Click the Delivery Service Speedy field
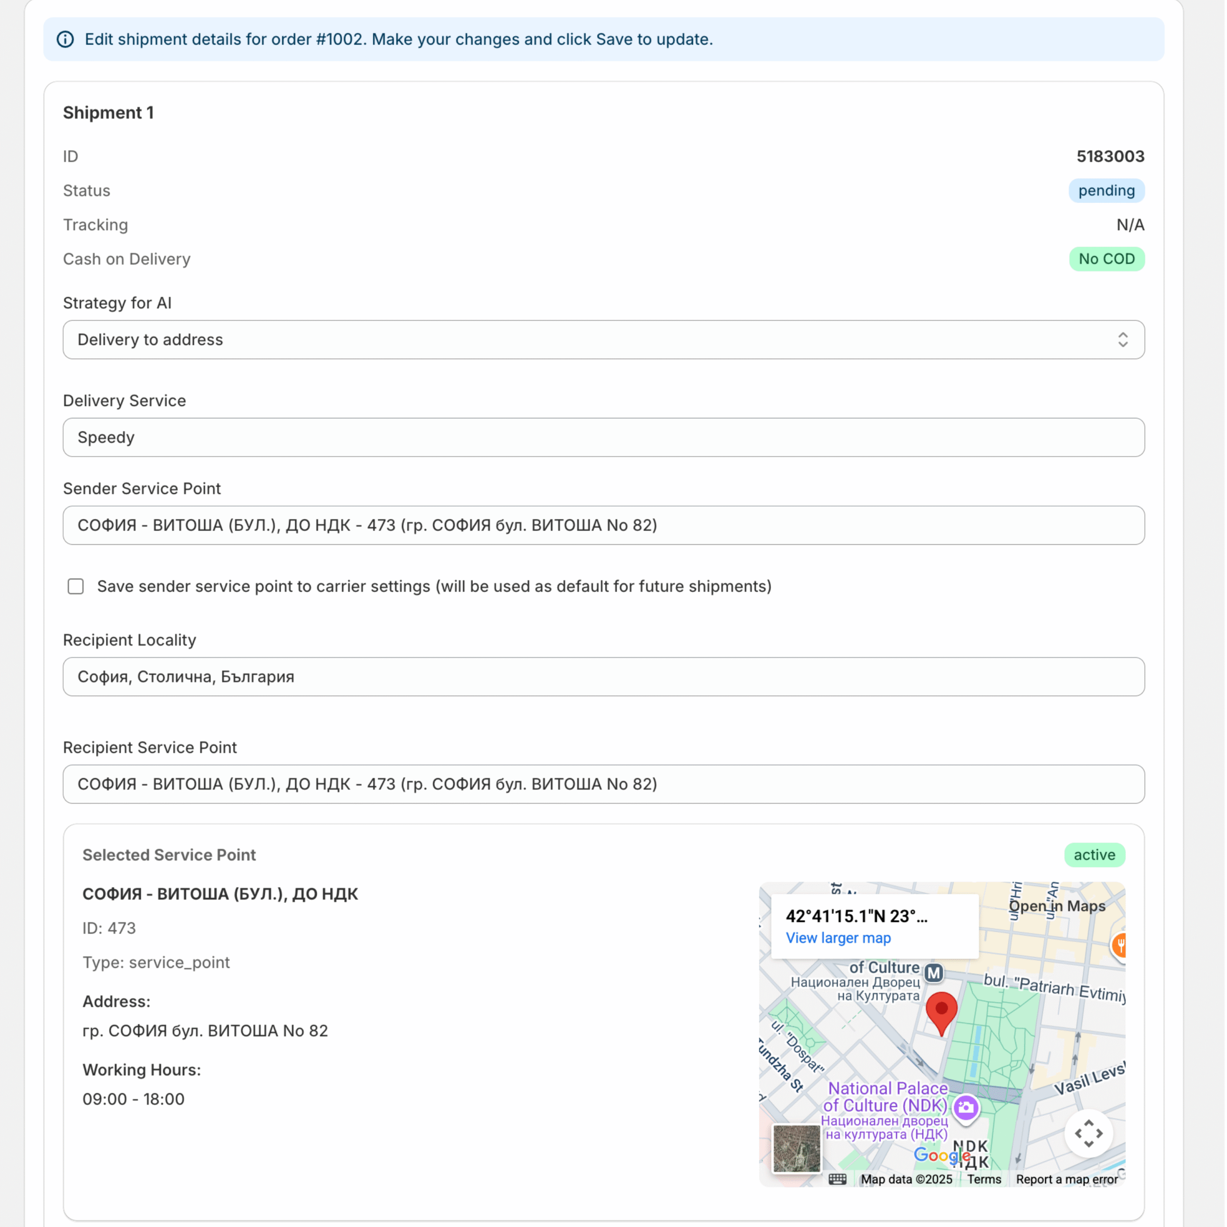Image resolution: width=1227 pixels, height=1227 pixels. pos(604,438)
